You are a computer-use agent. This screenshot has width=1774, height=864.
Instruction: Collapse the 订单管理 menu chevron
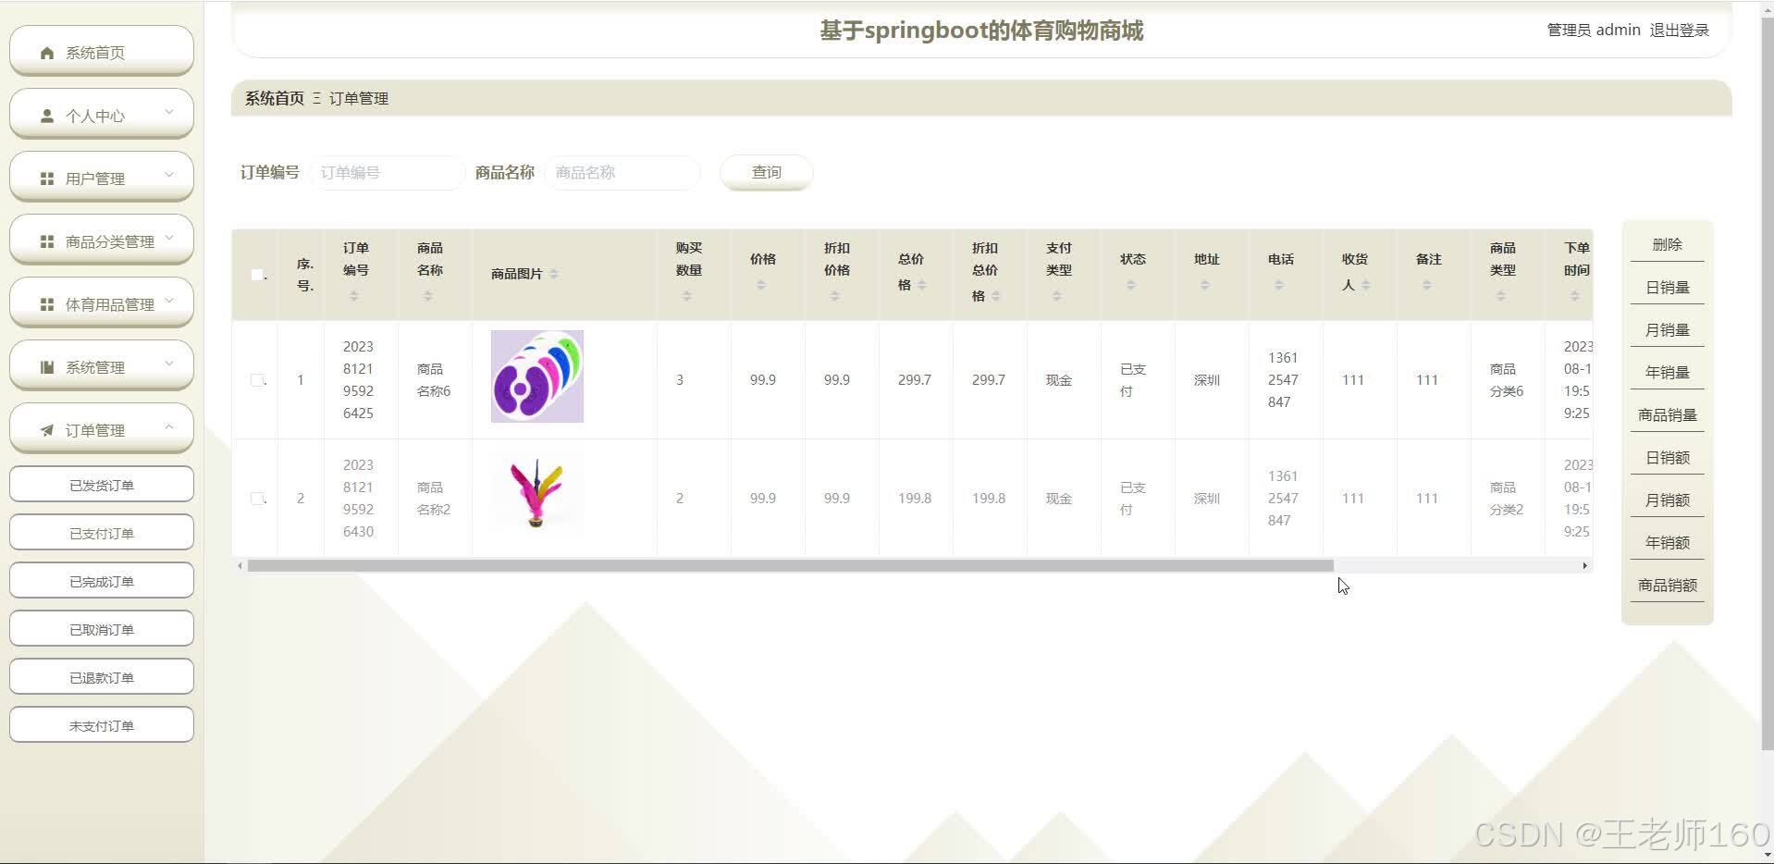169,426
